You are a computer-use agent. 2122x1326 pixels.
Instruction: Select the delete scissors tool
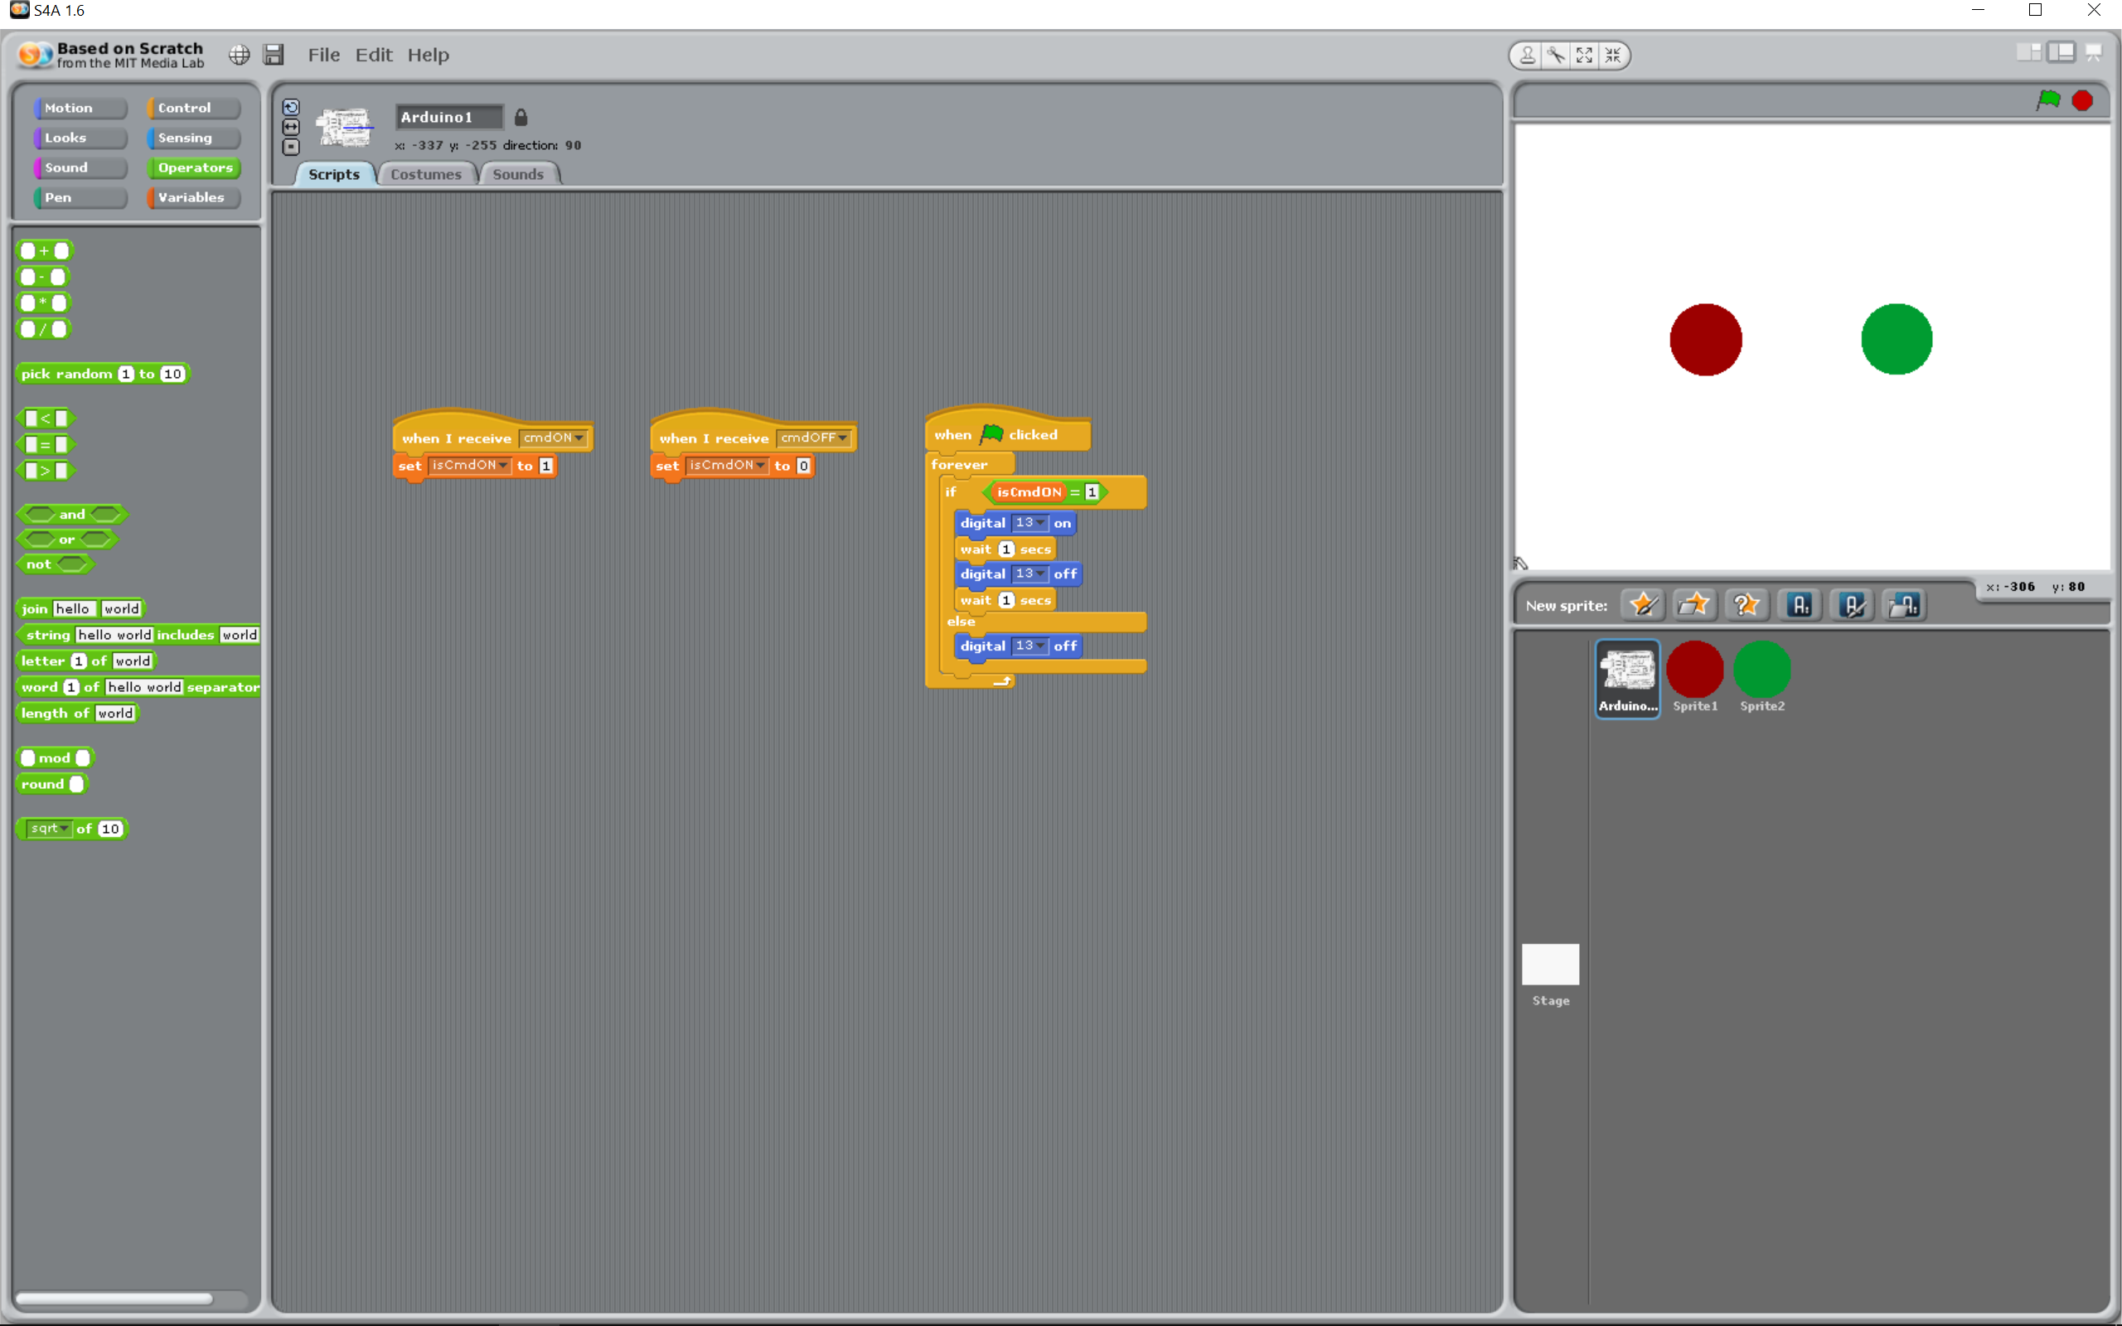(x=1556, y=56)
